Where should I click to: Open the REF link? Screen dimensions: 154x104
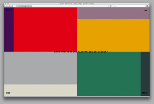click(x=8, y=93)
